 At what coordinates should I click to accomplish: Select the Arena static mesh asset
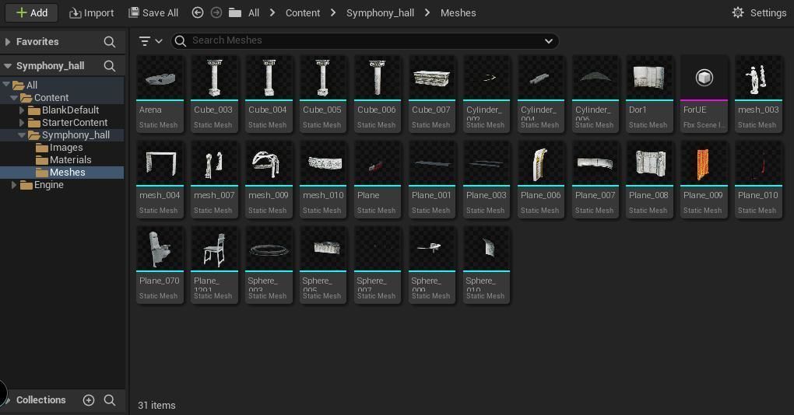(x=160, y=94)
